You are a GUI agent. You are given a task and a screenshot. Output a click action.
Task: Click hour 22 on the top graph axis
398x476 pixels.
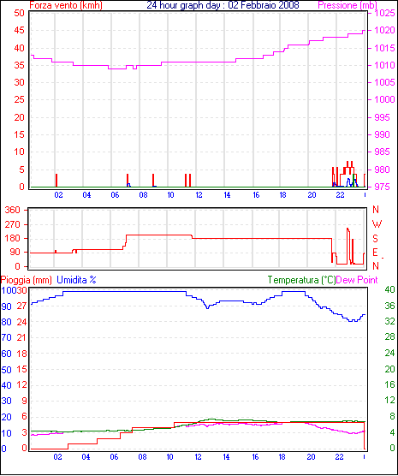340,195
